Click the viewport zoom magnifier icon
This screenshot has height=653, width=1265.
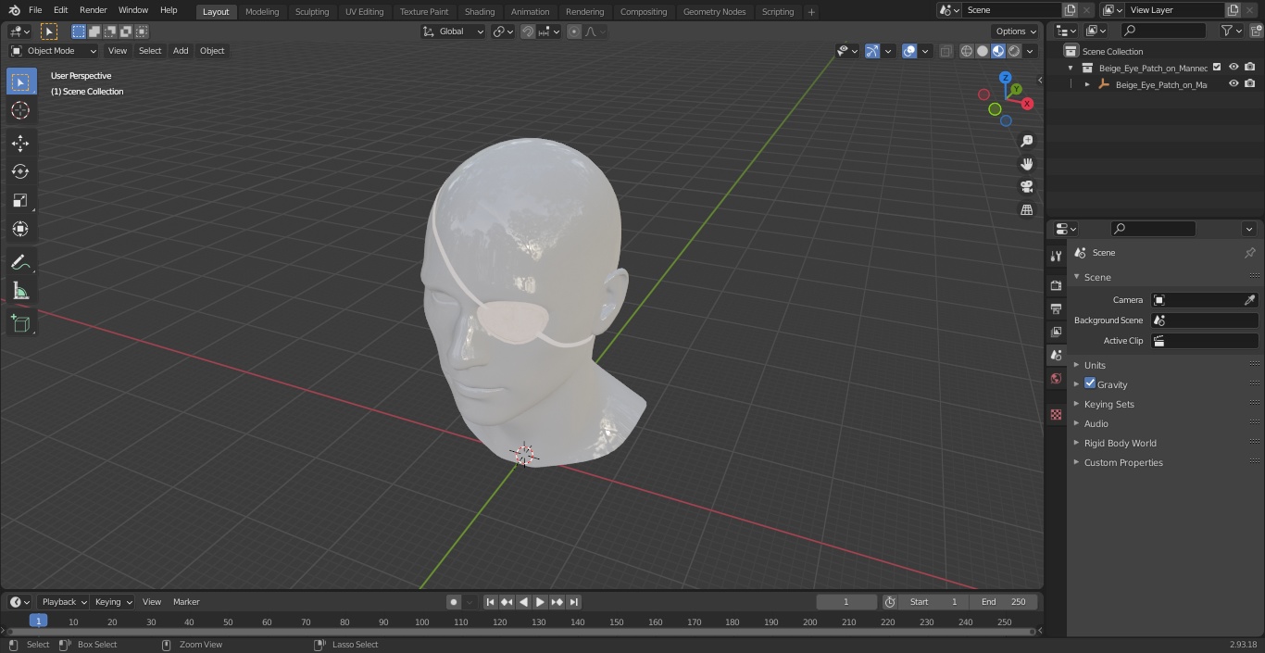pyautogui.click(x=1026, y=141)
